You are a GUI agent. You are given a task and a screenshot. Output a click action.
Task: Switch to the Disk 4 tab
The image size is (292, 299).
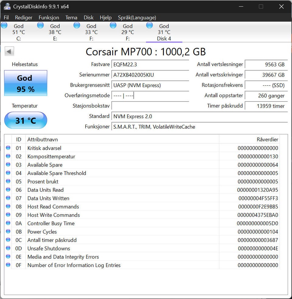point(164,32)
